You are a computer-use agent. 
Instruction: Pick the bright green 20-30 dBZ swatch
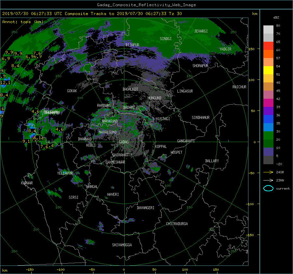point(268,135)
